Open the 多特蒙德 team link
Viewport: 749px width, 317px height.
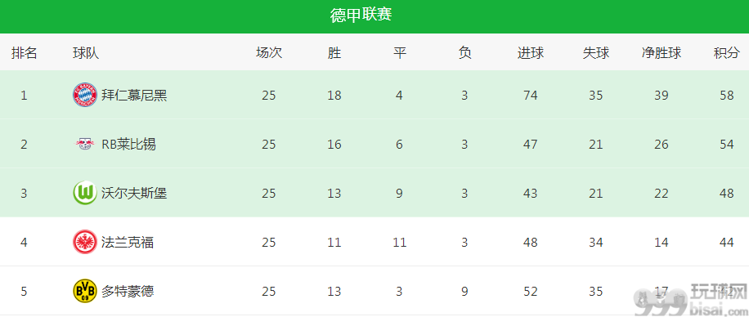coord(128,291)
